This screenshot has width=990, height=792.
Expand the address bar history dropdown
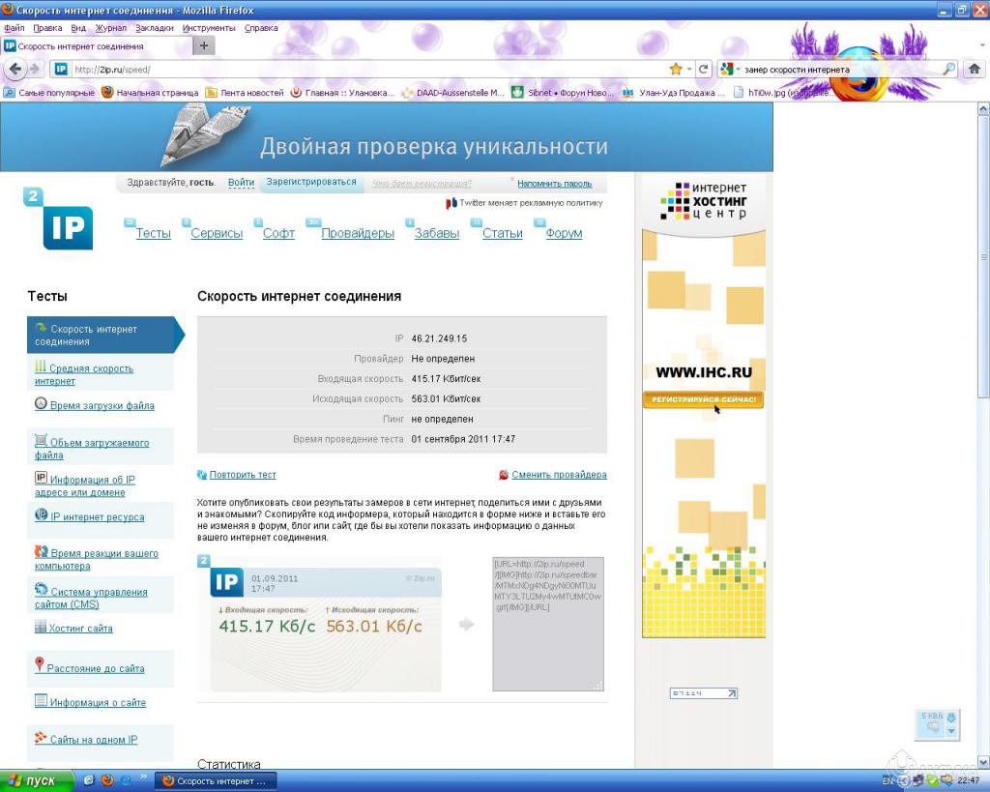coord(689,70)
